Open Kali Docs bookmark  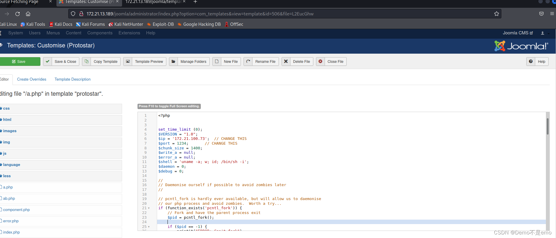pyautogui.click(x=61, y=24)
